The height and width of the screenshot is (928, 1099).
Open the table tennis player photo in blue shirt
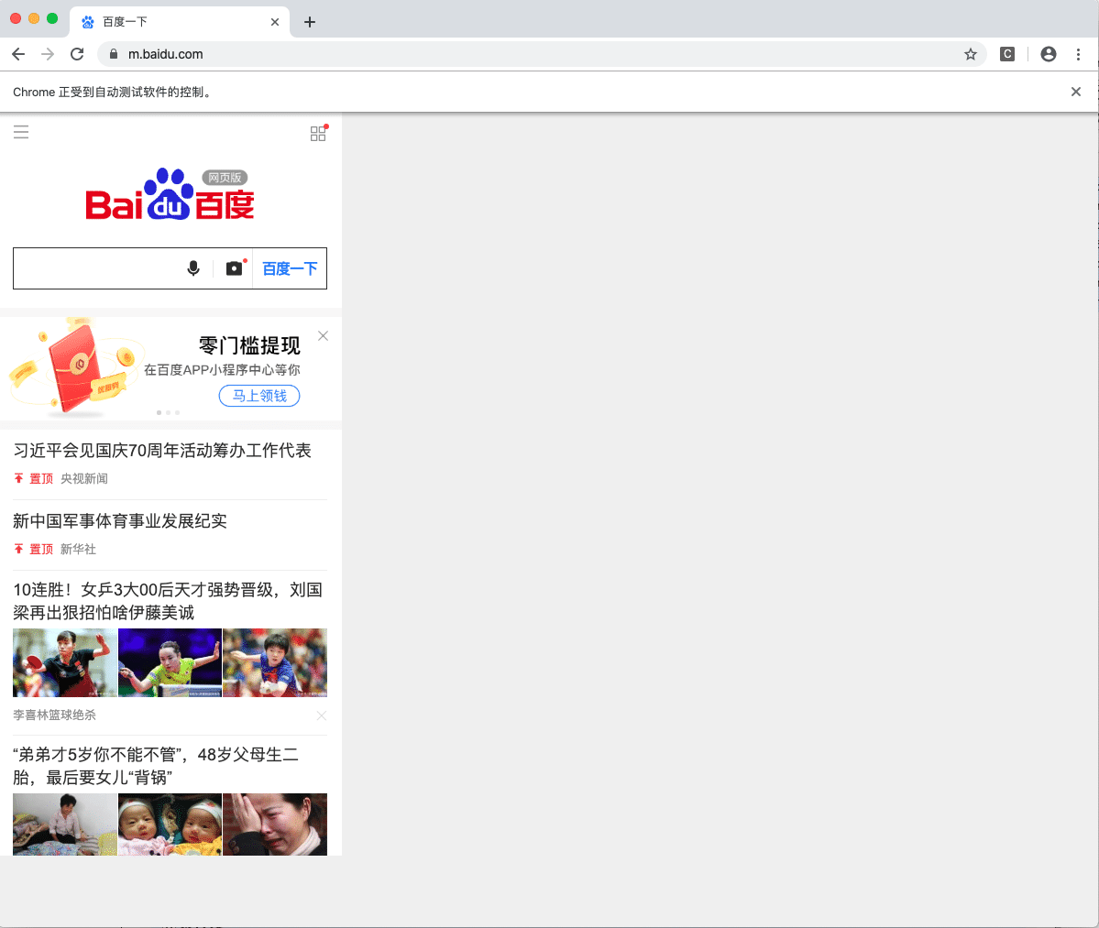pyautogui.click(x=275, y=662)
